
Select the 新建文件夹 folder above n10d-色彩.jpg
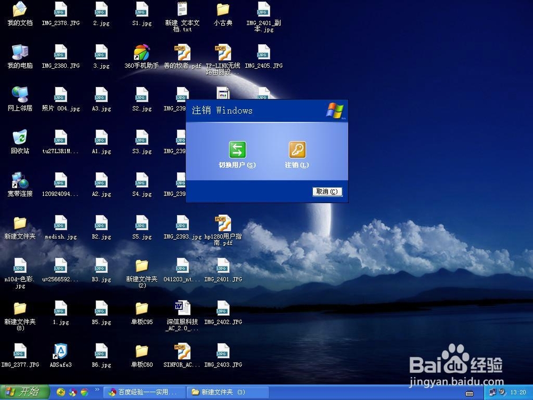pyautogui.click(x=20, y=223)
